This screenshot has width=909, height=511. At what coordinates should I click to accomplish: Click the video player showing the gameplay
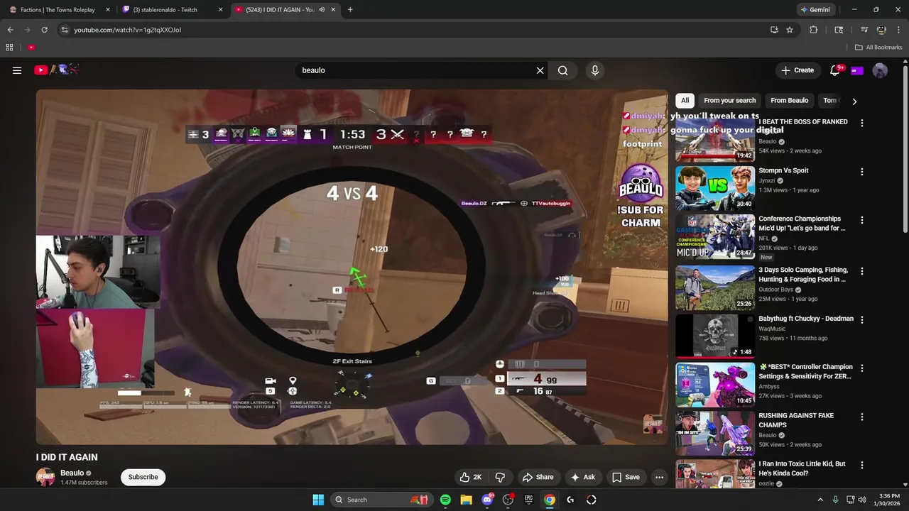point(352,267)
